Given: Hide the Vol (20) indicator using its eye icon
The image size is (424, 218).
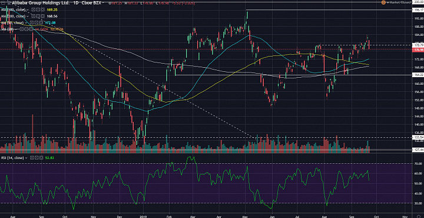Looking at the screenshot, I should pyautogui.click(x=22, y=29).
